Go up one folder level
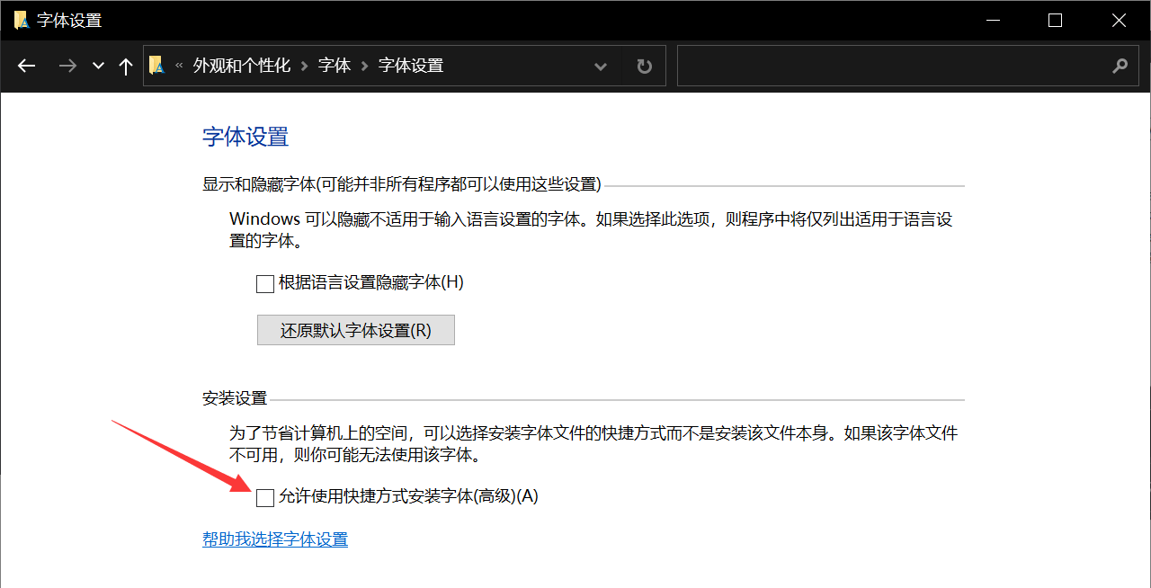 [125, 65]
